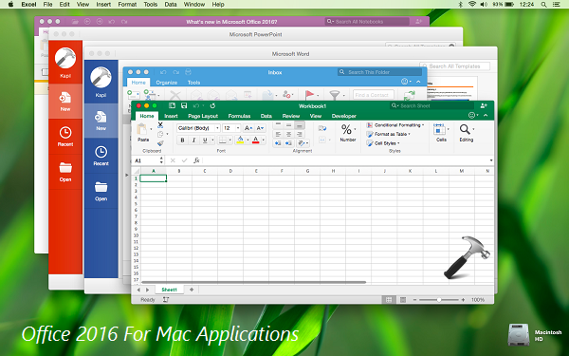This screenshot has height=356, width=569.
Task: Click the Wrap Text icon in Alignment group
Action: pyautogui.click(x=322, y=128)
